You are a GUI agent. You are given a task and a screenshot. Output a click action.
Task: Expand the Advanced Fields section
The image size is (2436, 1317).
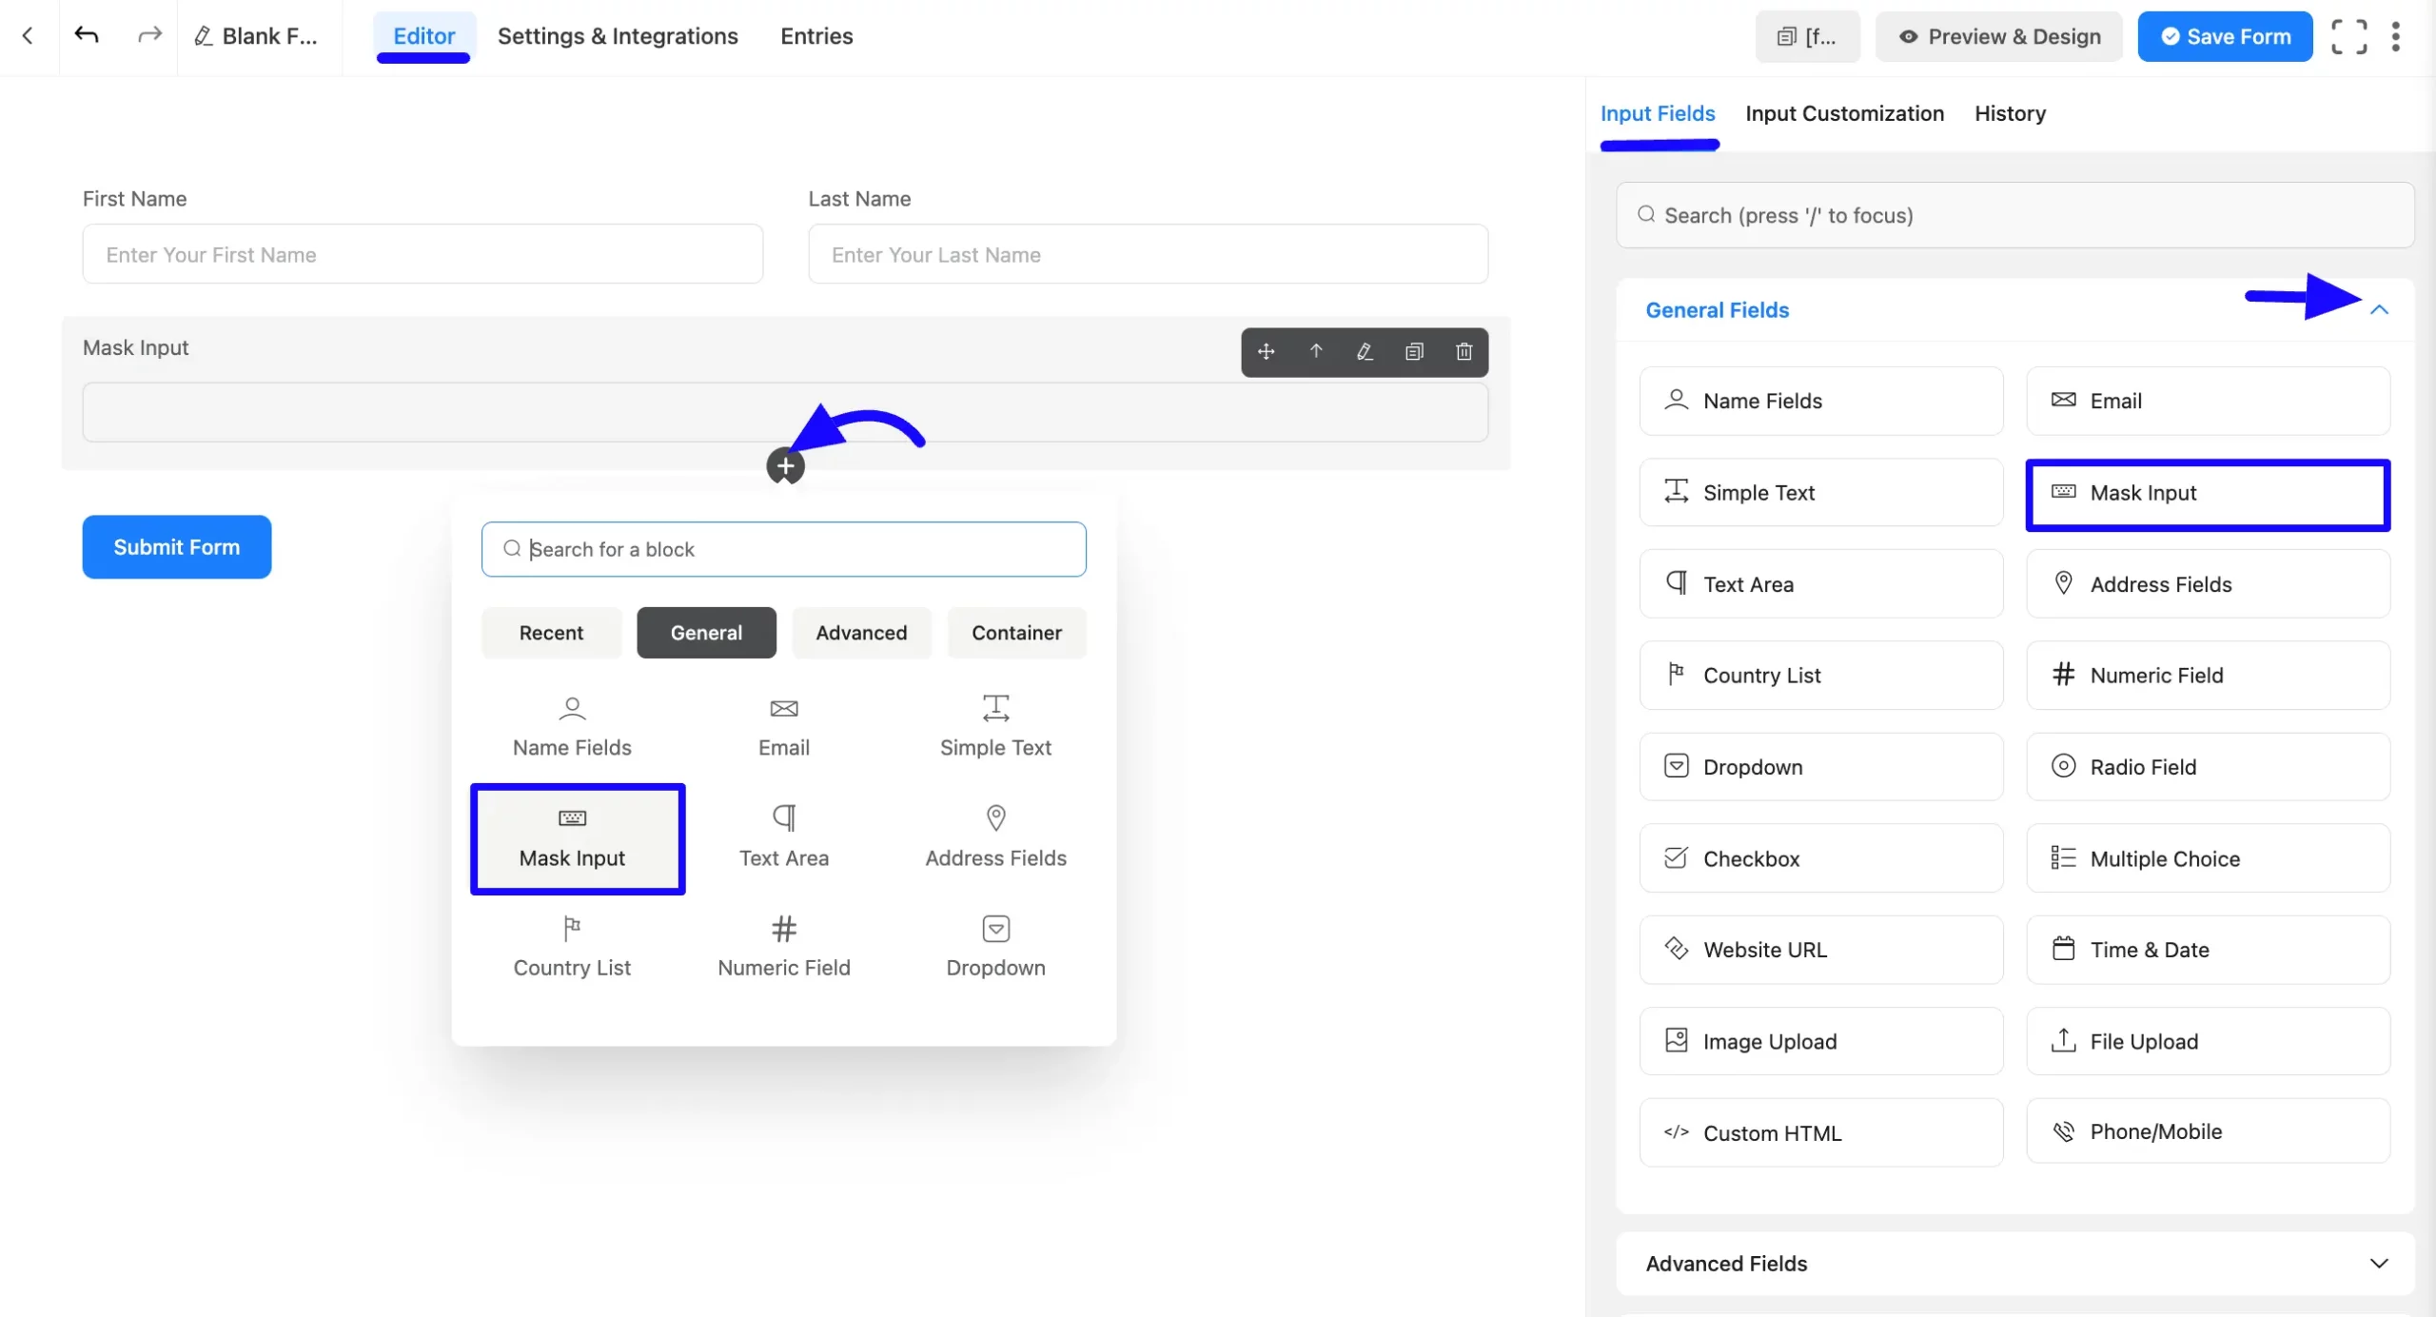(2379, 1264)
